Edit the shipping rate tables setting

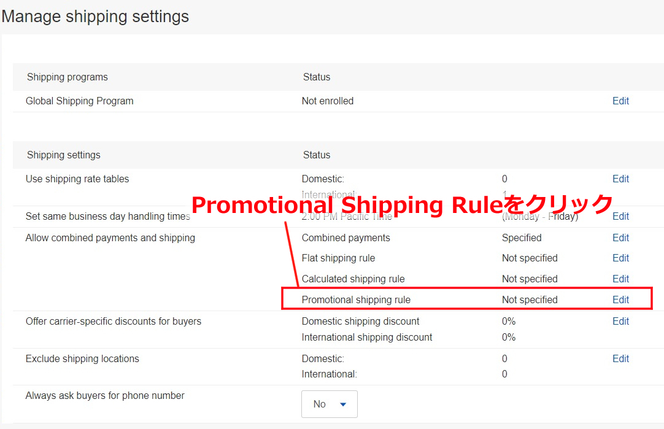click(x=620, y=179)
